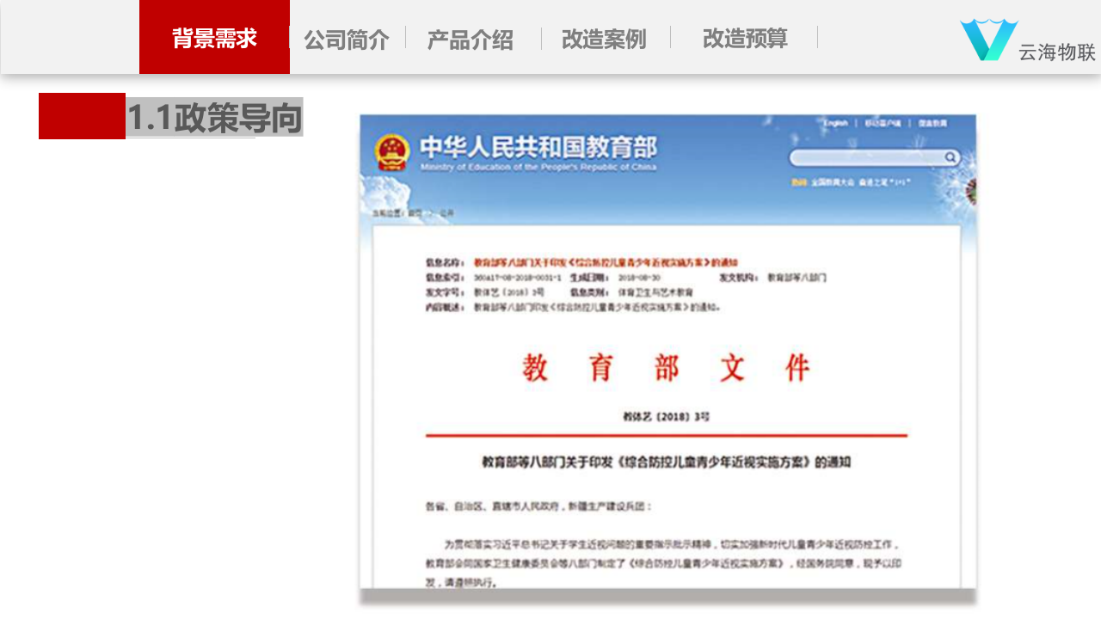The image size is (1101, 619).
Task: Click the rightmost header link after 移动客户端
Action: coord(933,123)
